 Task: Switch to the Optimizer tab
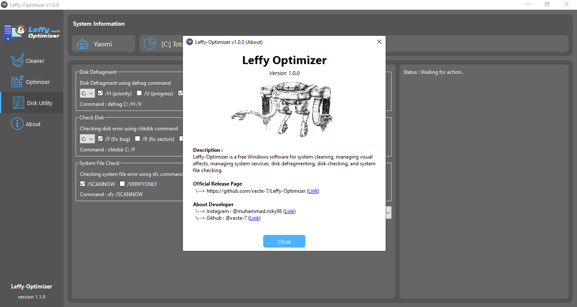(32, 82)
